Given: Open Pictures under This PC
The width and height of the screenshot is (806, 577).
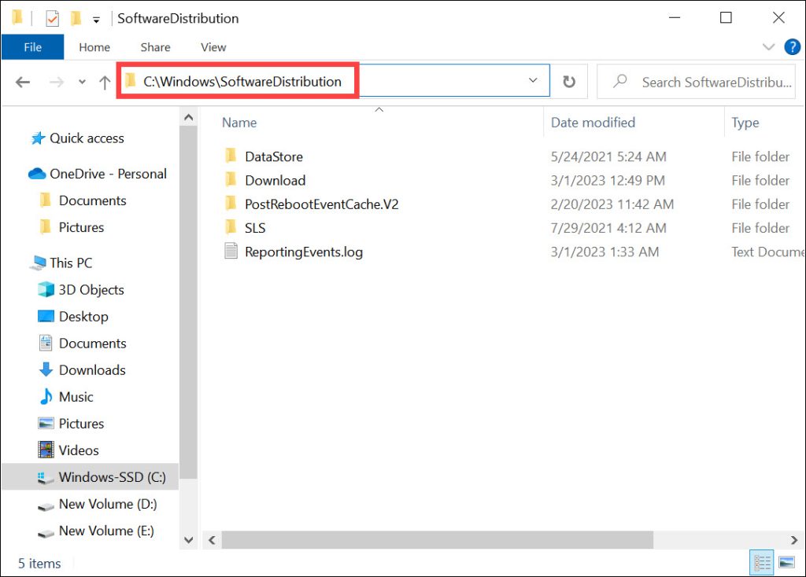Looking at the screenshot, I should pyautogui.click(x=81, y=424).
